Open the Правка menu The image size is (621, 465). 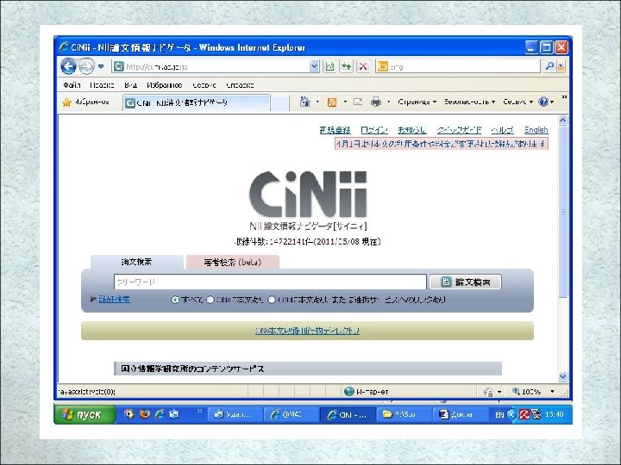click(x=102, y=85)
